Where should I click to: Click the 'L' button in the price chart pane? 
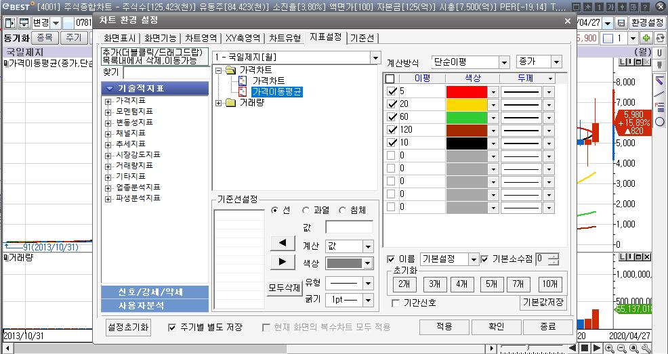tap(623, 62)
